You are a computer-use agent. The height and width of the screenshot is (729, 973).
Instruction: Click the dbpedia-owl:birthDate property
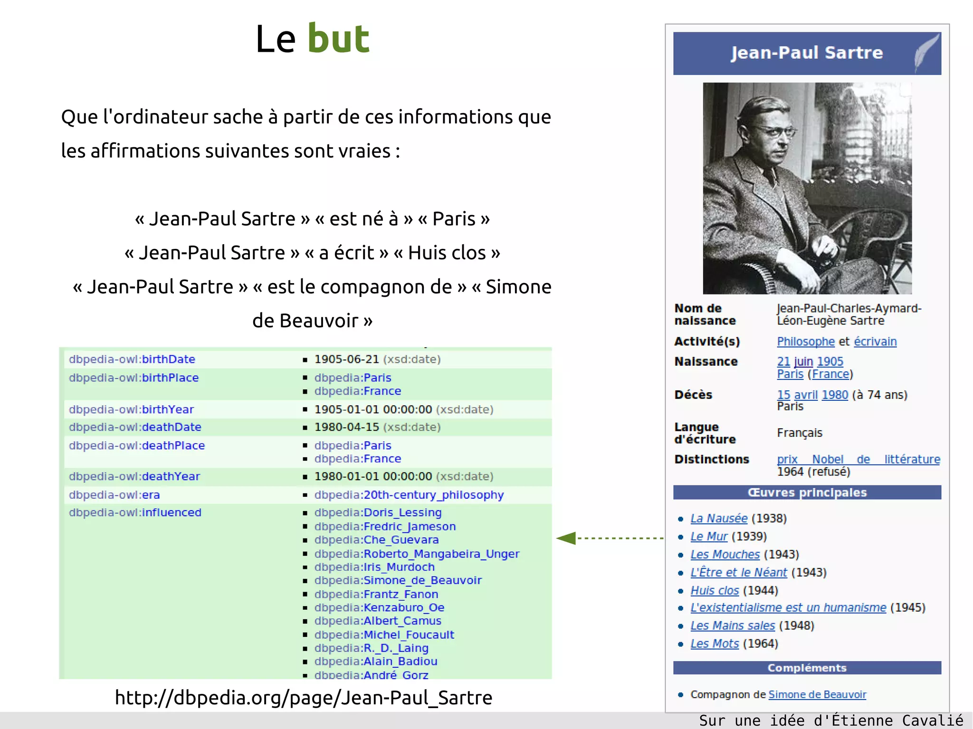click(132, 359)
